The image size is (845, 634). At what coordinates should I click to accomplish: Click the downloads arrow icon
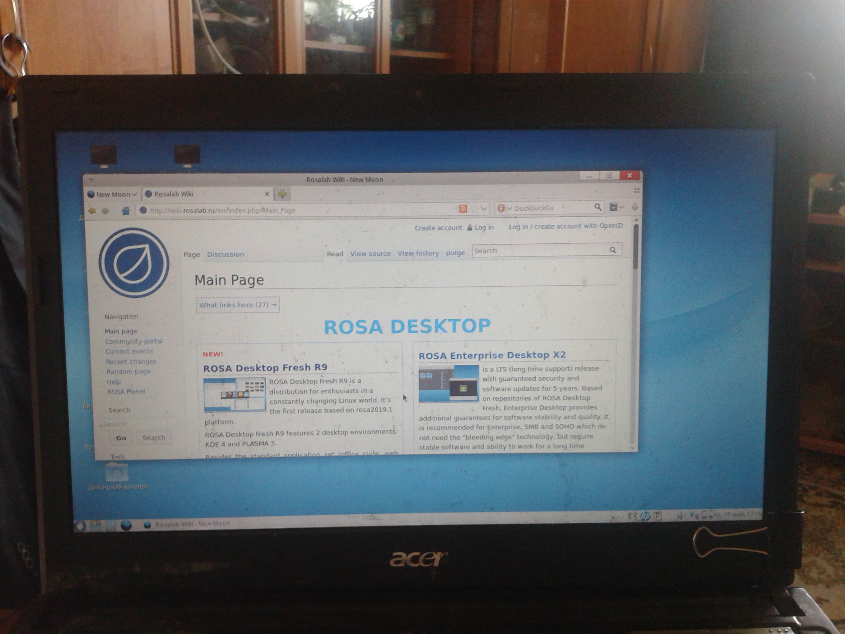[635, 207]
